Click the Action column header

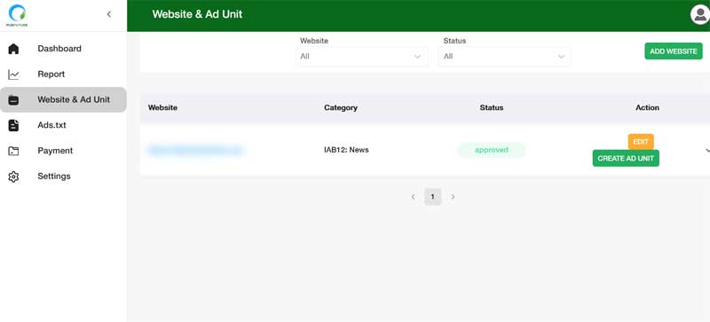tap(647, 108)
